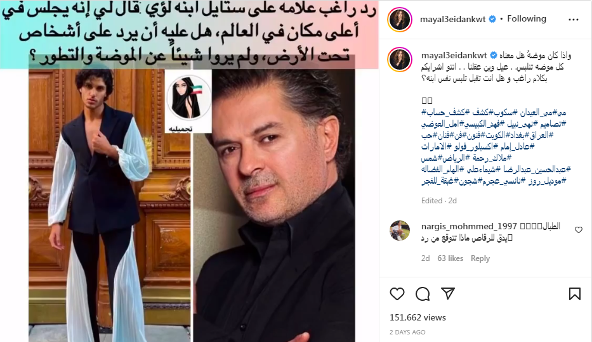Save post with the bookmark icon
This screenshot has width=592, height=342.
click(575, 294)
